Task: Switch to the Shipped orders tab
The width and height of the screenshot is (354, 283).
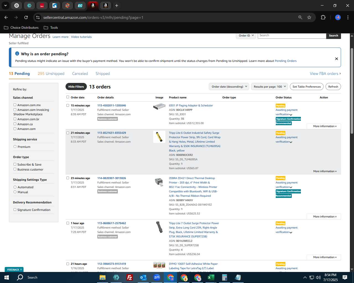Action: pyautogui.click(x=103, y=74)
